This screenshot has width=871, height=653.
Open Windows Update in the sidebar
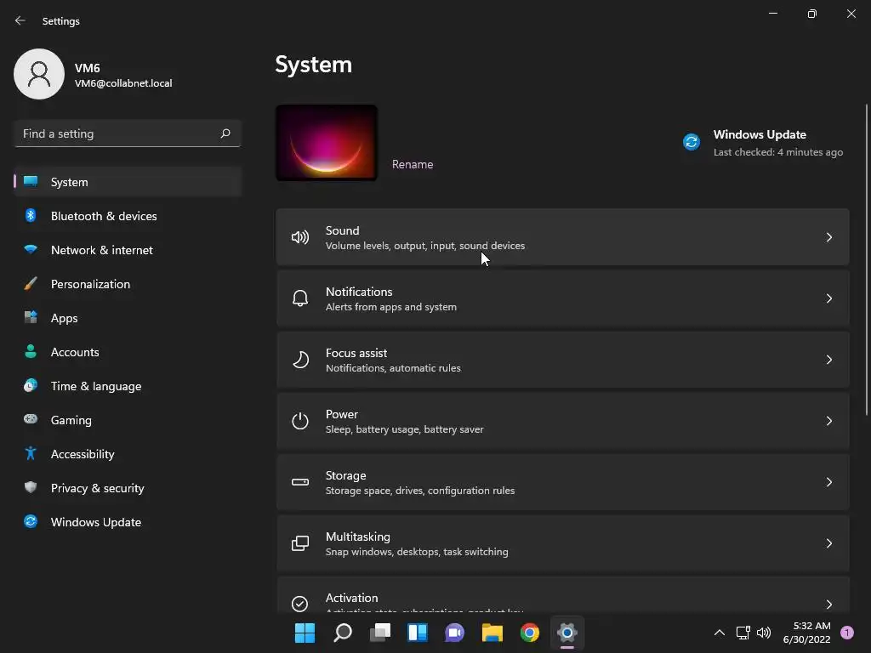(x=128, y=522)
